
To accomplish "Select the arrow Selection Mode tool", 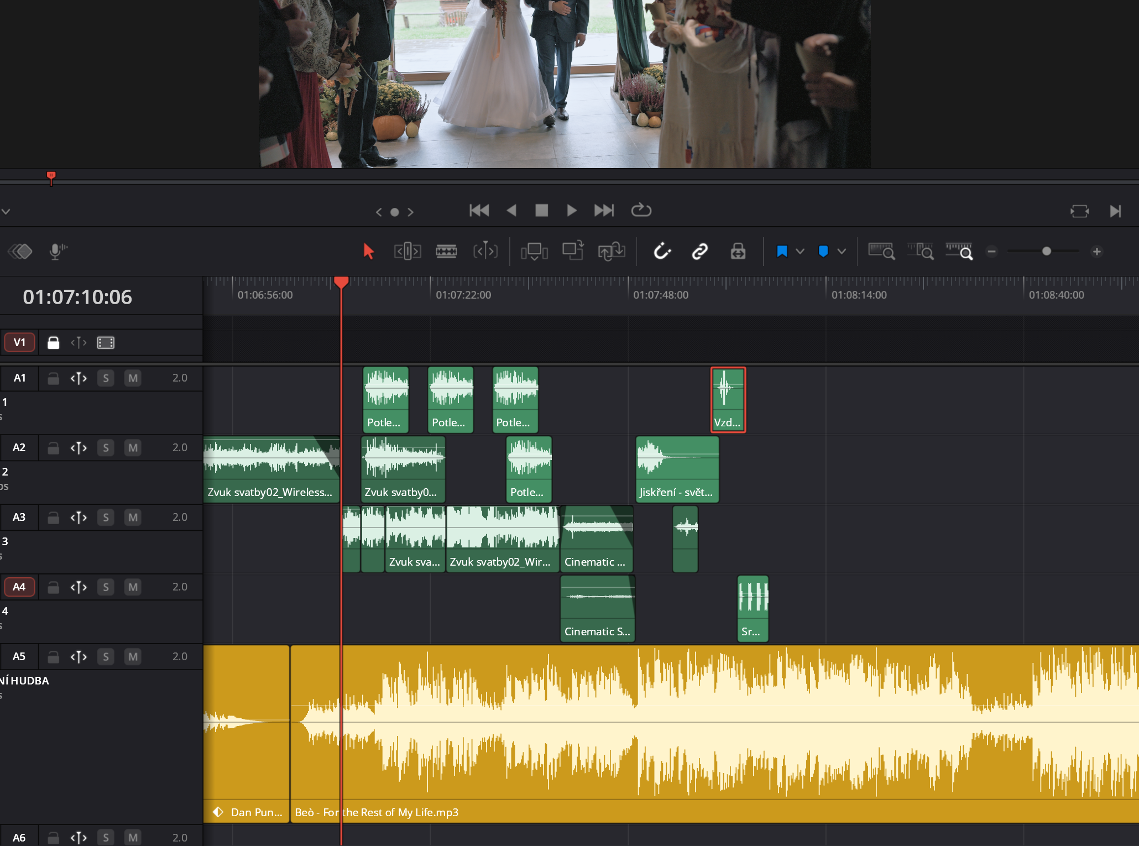I will 369,252.
